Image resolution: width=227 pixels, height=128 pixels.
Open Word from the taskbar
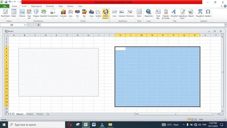click(x=94, y=124)
